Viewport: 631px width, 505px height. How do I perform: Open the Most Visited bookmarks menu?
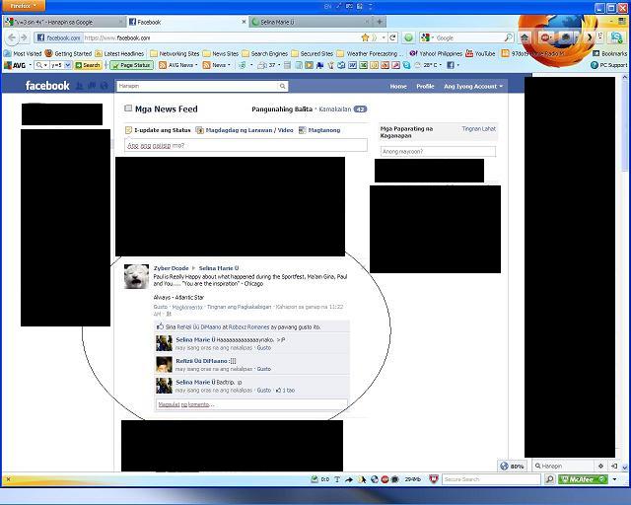click(23, 53)
